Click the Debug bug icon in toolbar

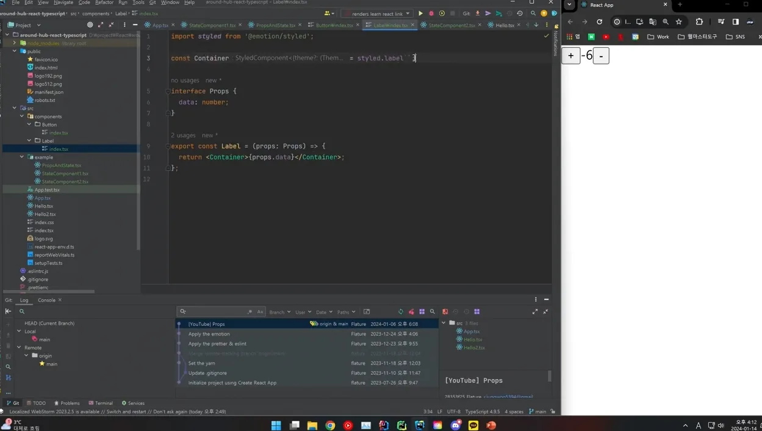point(431,13)
